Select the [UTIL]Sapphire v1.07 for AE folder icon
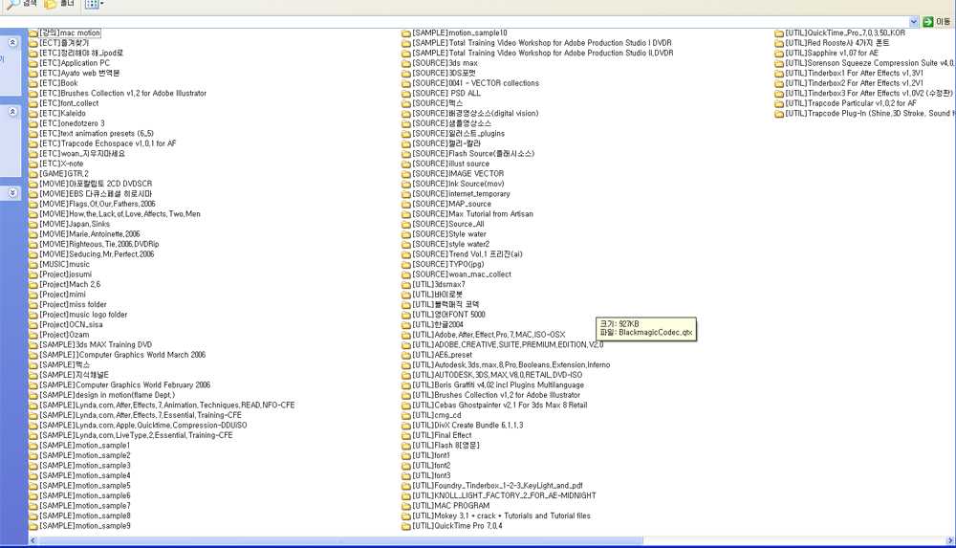The height and width of the screenshot is (548, 956). tap(779, 54)
